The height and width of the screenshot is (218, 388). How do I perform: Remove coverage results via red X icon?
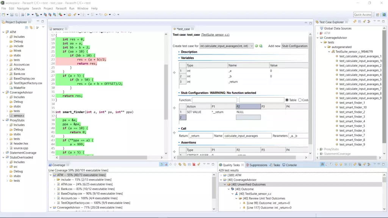[x=194, y=165]
